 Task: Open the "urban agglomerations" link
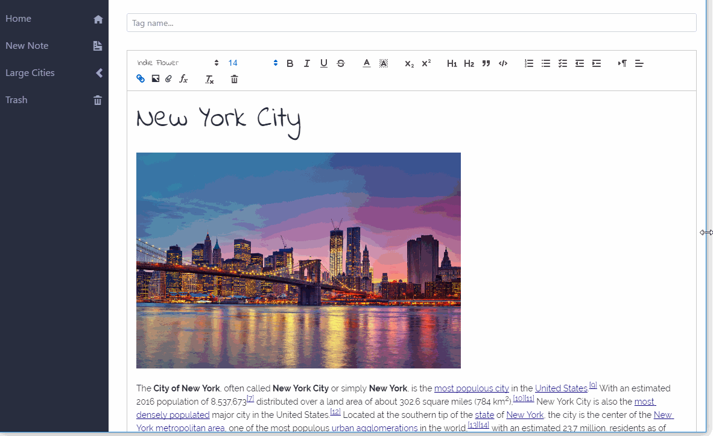[374, 428]
